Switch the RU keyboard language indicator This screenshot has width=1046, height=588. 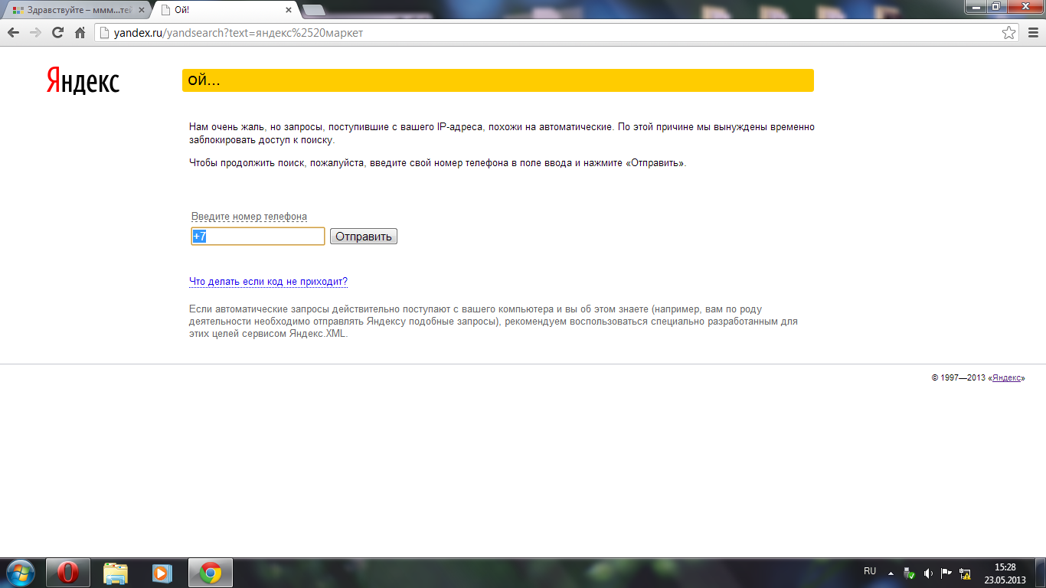[870, 571]
